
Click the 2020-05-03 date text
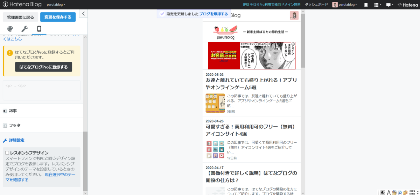coord(215,75)
